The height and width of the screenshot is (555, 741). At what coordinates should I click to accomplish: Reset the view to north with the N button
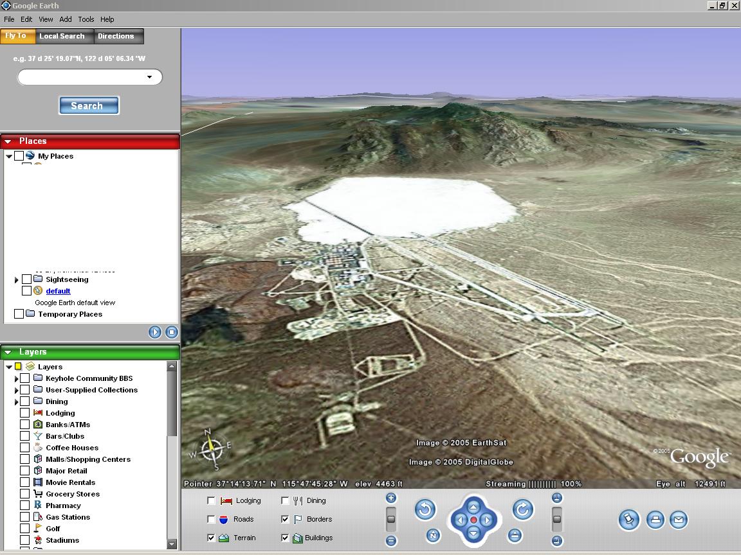click(433, 535)
